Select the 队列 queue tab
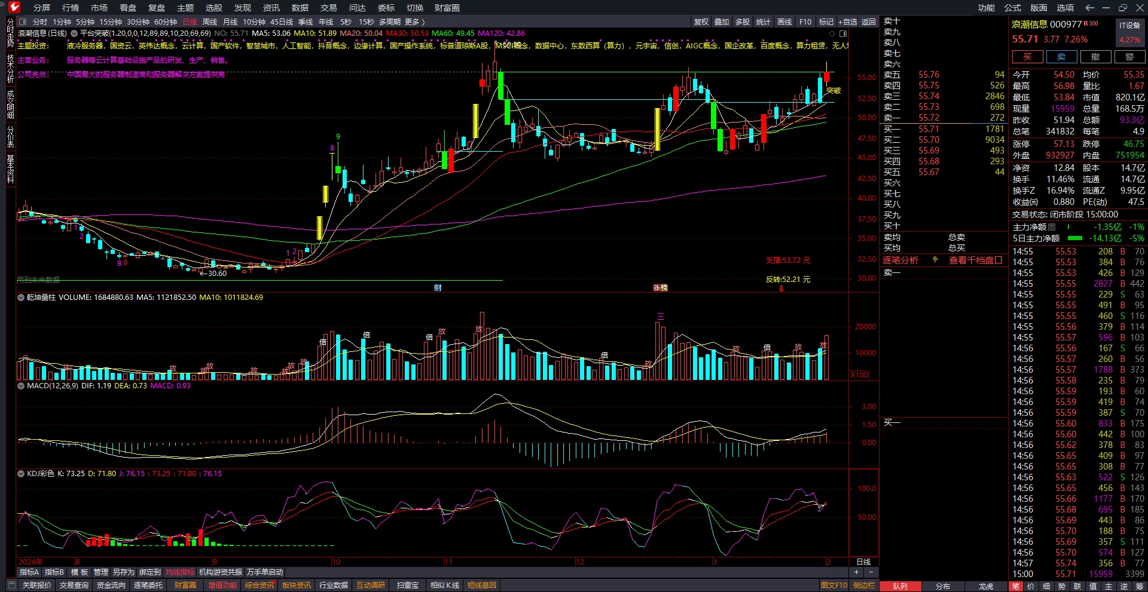The width and height of the screenshot is (1148, 592). pyautogui.click(x=900, y=586)
